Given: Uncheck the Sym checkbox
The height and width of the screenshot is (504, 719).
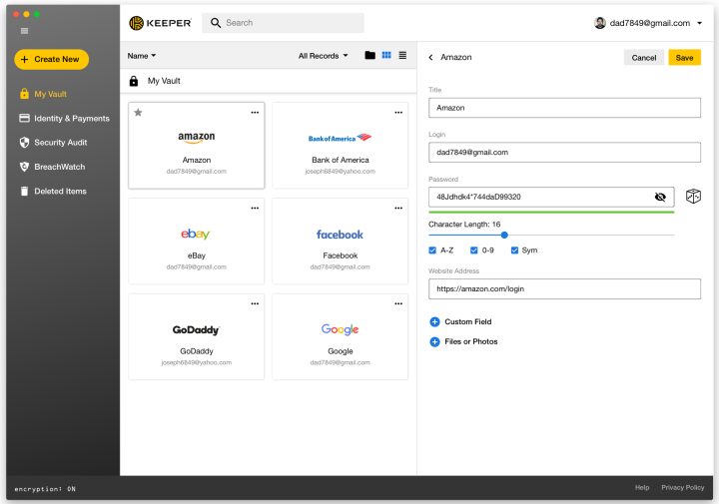Looking at the screenshot, I should coord(514,251).
